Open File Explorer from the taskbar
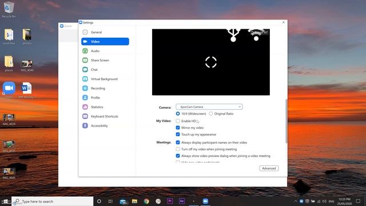366x206 pixels. [x=134, y=201]
